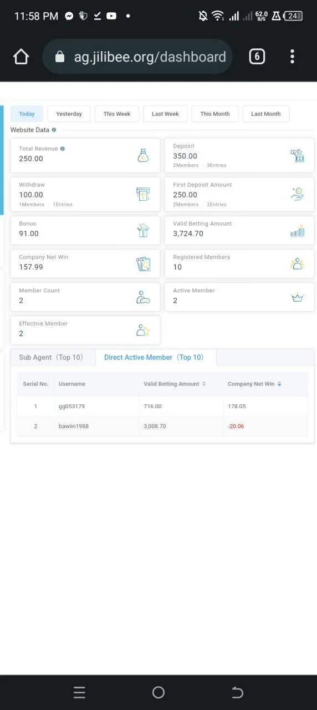Select the Direct Active Member tab
This screenshot has width=317, height=710.
[x=154, y=357]
